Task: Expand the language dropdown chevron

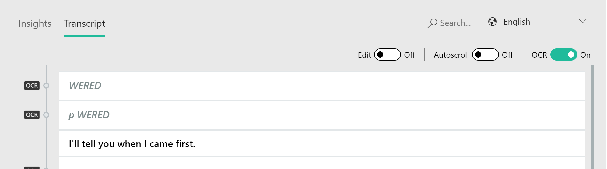Action: [x=582, y=21]
